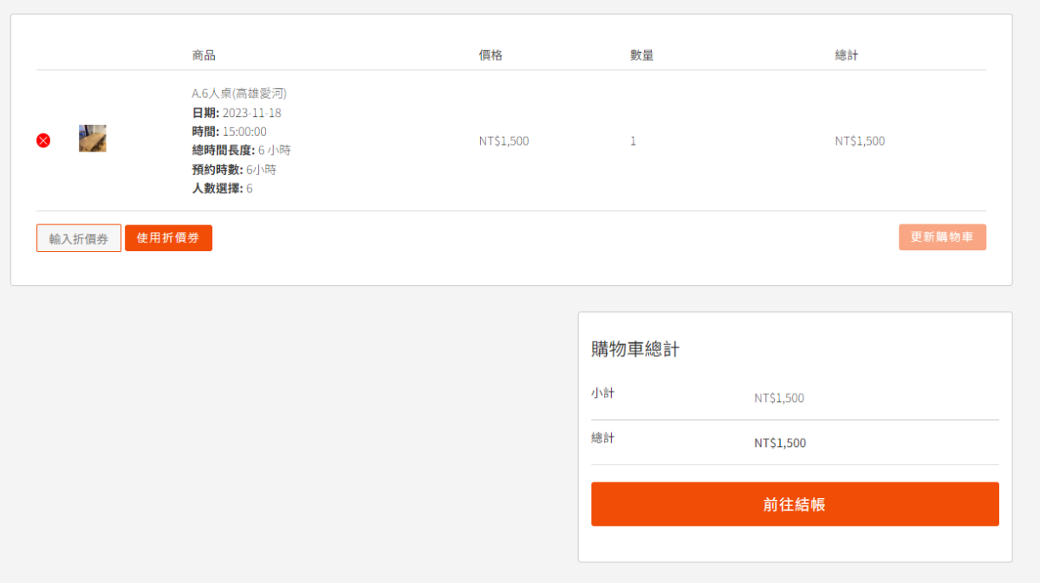Select the 數量 column header
Image resolution: width=1040 pixels, height=583 pixels.
coord(641,55)
